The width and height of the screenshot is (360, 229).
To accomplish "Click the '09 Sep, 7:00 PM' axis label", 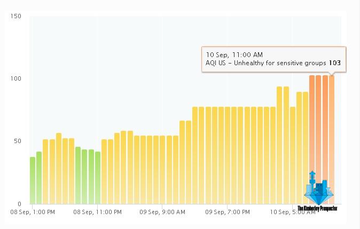I will click(x=227, y=212).
